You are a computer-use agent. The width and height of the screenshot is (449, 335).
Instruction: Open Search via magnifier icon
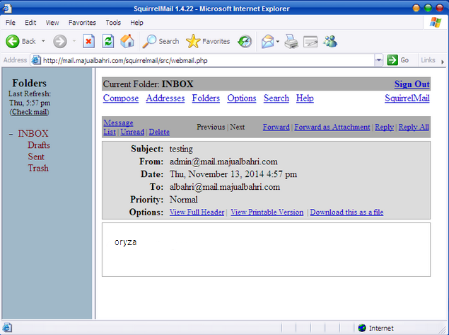(x=149, y=42)
